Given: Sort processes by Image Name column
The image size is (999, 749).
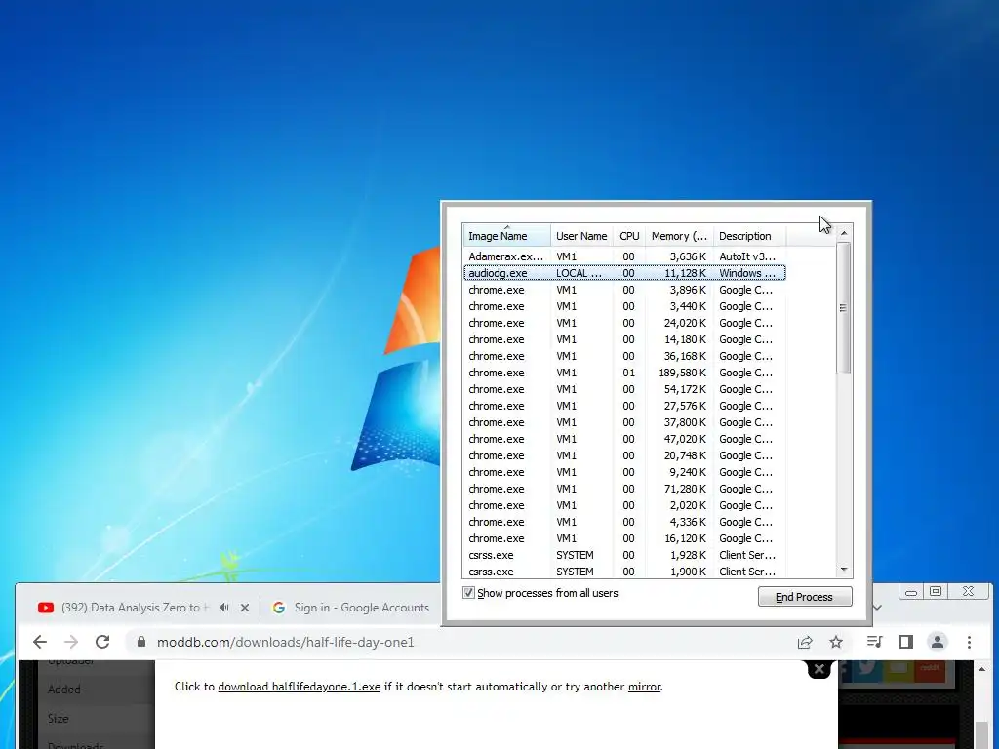Looking at the screenshot, I should click(506, 236).
